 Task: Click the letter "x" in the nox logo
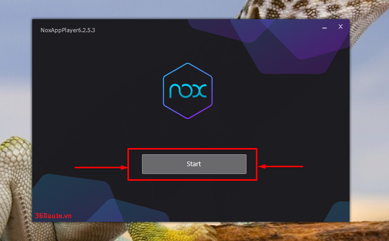[200, 91]
